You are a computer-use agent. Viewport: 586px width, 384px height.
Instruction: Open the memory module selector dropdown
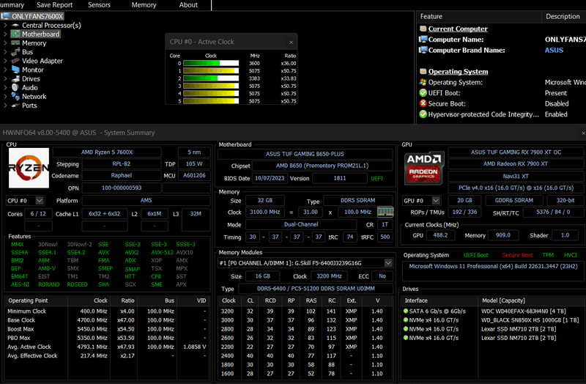pos(388,263)
